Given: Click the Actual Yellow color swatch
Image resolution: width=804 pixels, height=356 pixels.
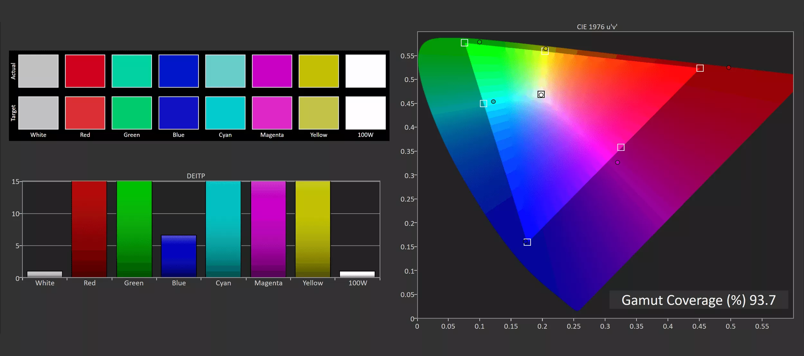Looking at the screenshot, I should (318, 71).
